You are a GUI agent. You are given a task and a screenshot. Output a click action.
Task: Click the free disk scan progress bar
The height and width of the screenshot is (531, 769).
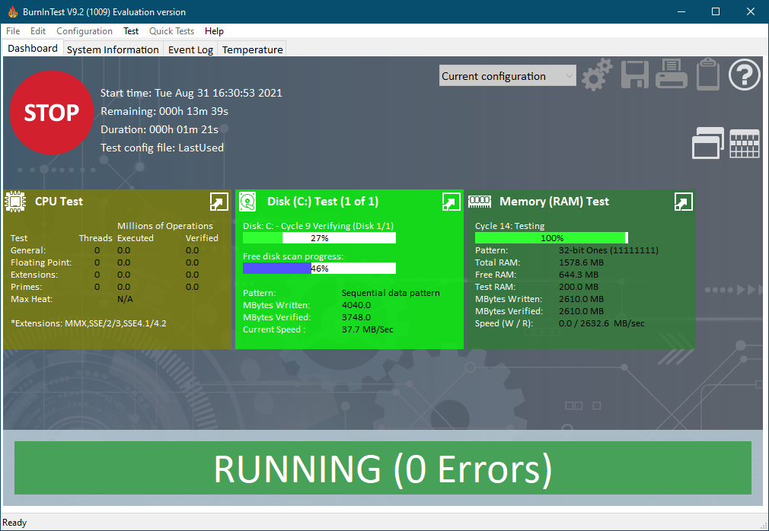click(x=319, y=269)
